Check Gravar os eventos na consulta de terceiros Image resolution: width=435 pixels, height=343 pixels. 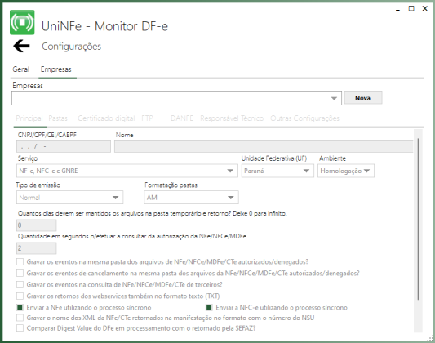pyautogui.click(x=20, y=284)
